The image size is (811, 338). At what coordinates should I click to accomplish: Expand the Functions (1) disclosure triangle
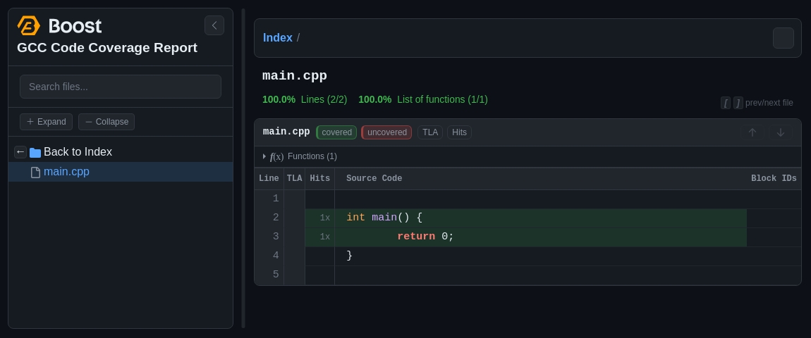tap(264, 156)
